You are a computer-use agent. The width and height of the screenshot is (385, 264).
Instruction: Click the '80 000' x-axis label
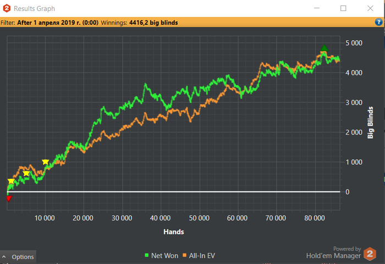pyautogui.click(x=315, y=218)
